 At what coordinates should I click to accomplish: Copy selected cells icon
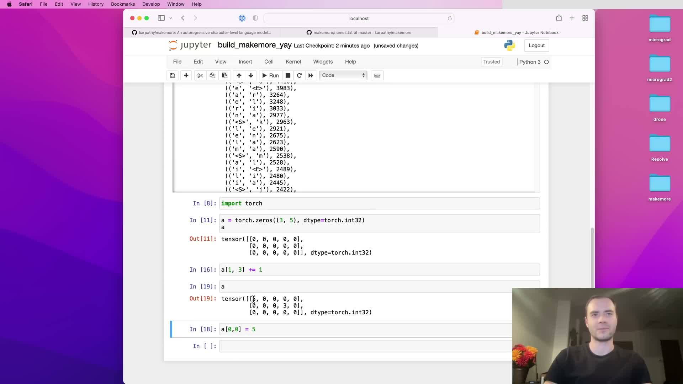click(x=212, y=75)
